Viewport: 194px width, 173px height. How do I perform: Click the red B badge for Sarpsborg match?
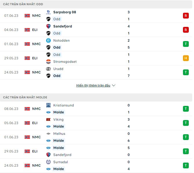(186, 16)
